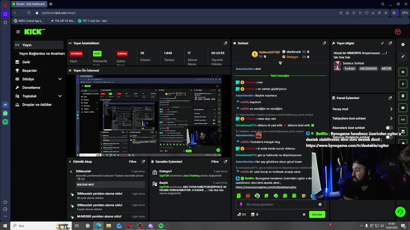
Task: Type in Bir mesaj gönderin field
Action: [280, 204]
